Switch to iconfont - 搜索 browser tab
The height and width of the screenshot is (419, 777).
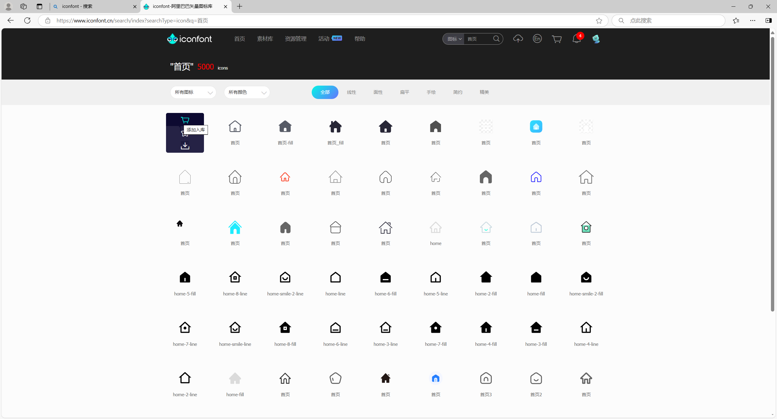(x=94, y=6)
